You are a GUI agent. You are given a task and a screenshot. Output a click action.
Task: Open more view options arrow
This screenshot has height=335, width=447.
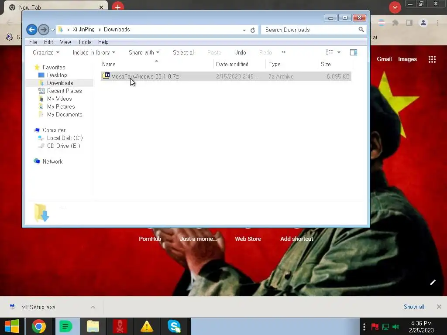coord(339,52)
